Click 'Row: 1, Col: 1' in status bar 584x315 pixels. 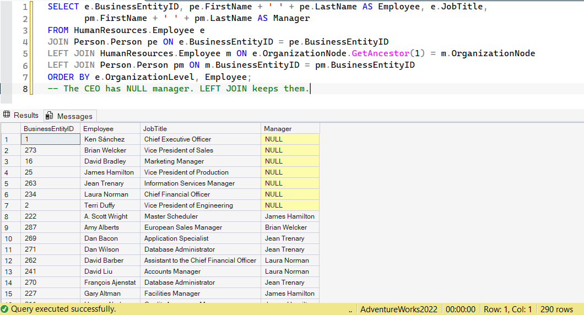[507, 309]
